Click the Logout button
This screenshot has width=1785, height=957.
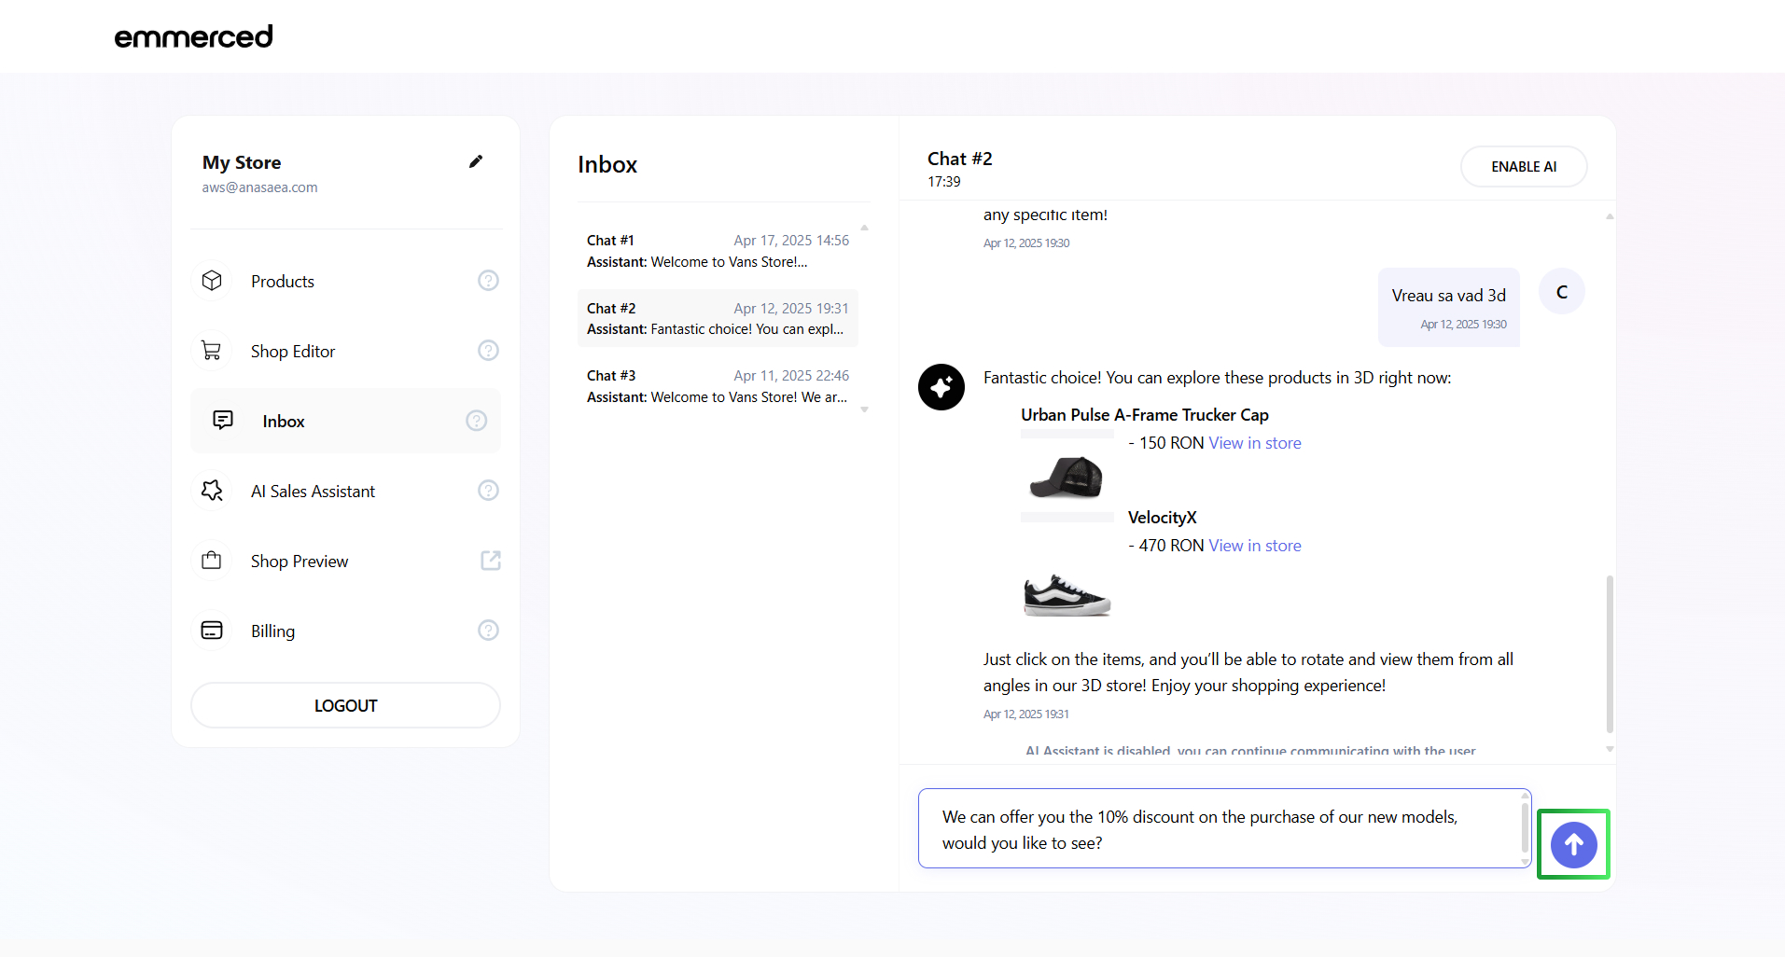coord(345,705)
